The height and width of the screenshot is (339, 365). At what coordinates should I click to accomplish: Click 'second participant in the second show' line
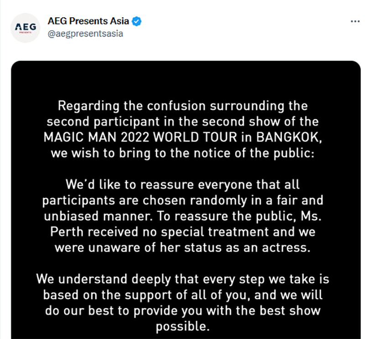coord(182,122)
